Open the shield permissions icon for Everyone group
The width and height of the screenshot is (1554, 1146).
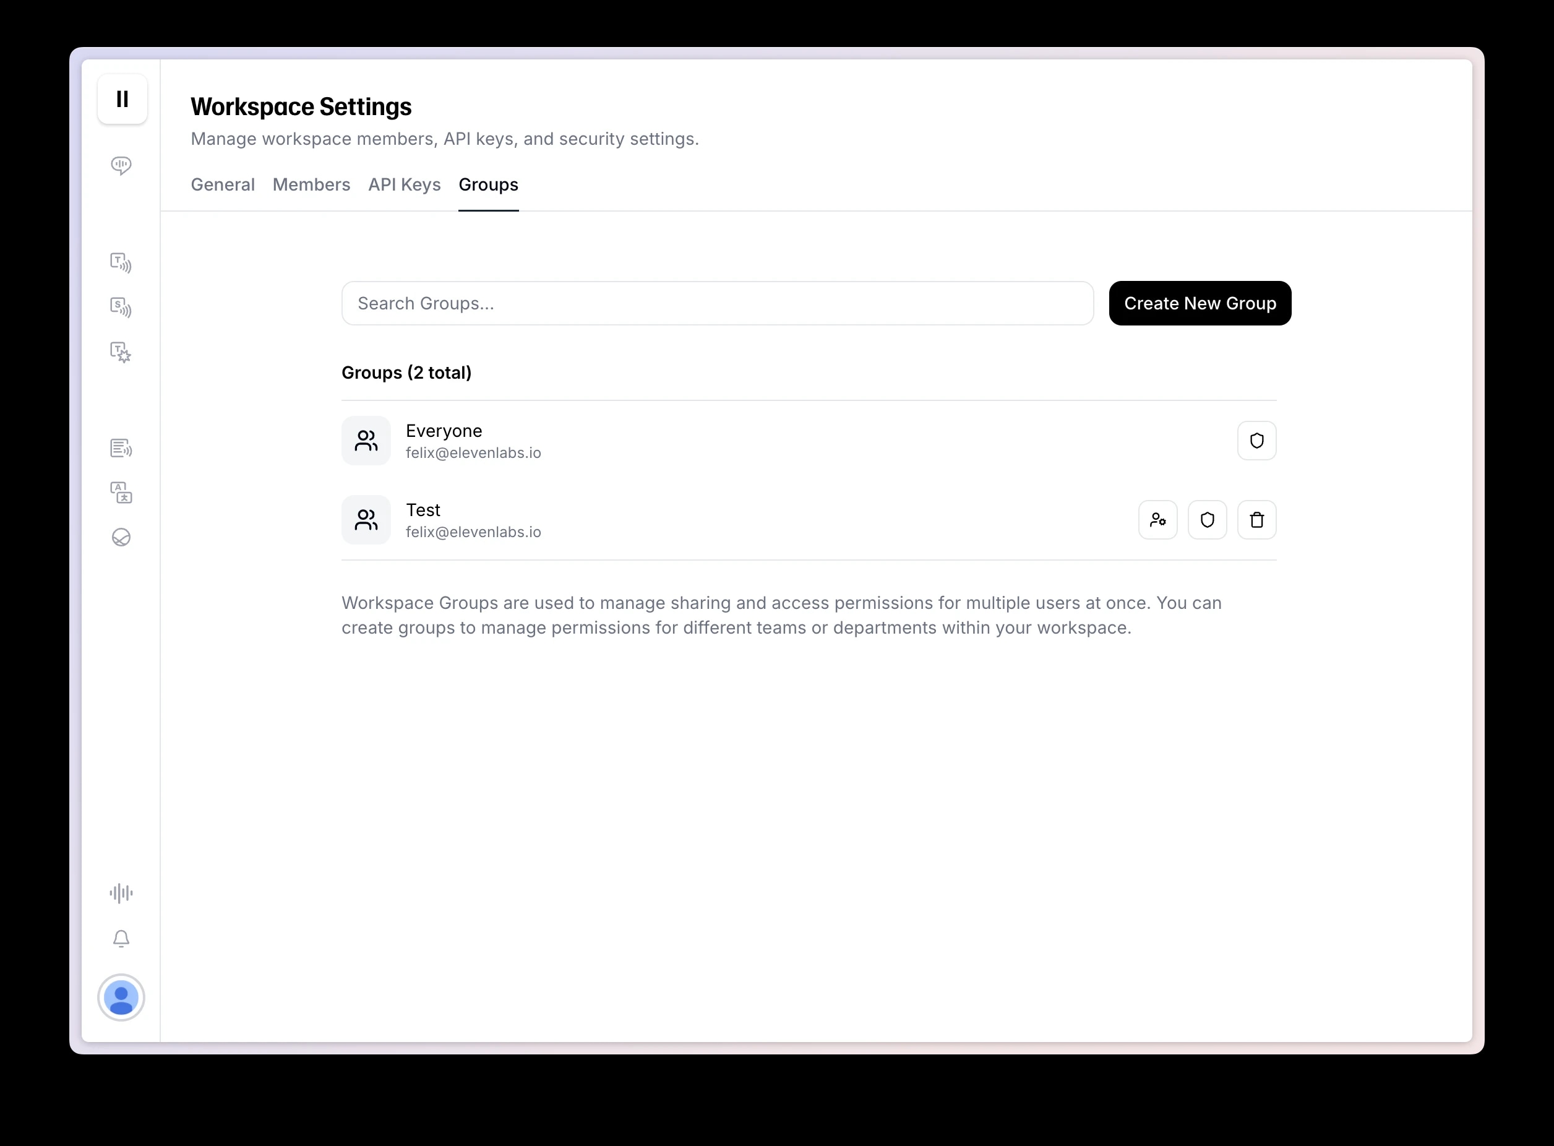coord(1256,441)
